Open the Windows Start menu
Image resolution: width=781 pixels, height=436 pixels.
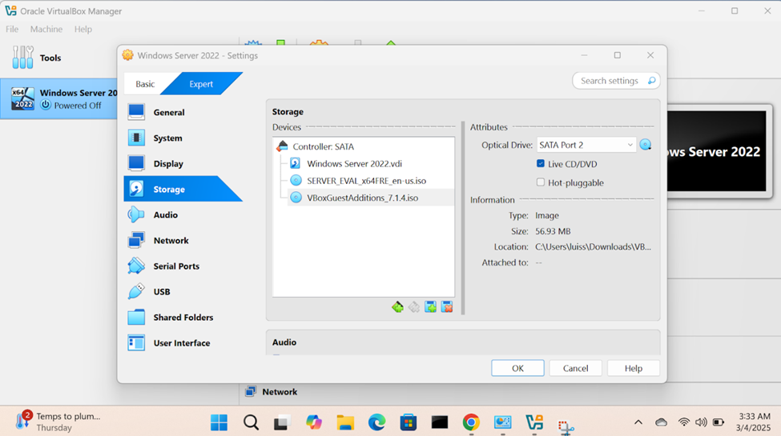pos(219,422)
